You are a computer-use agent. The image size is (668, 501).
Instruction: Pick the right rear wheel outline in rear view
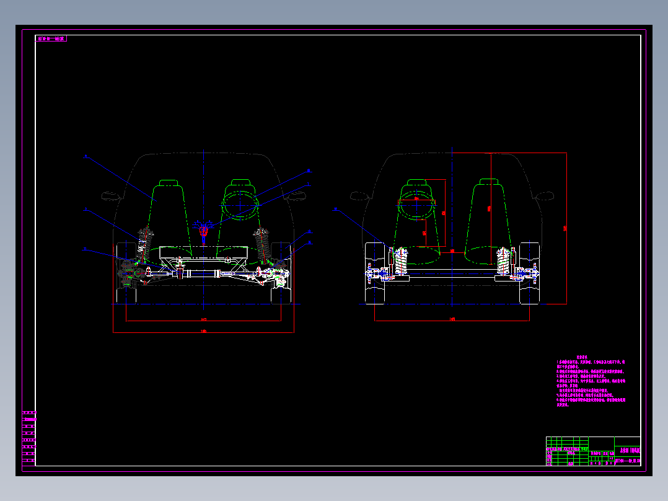point(530,273)
